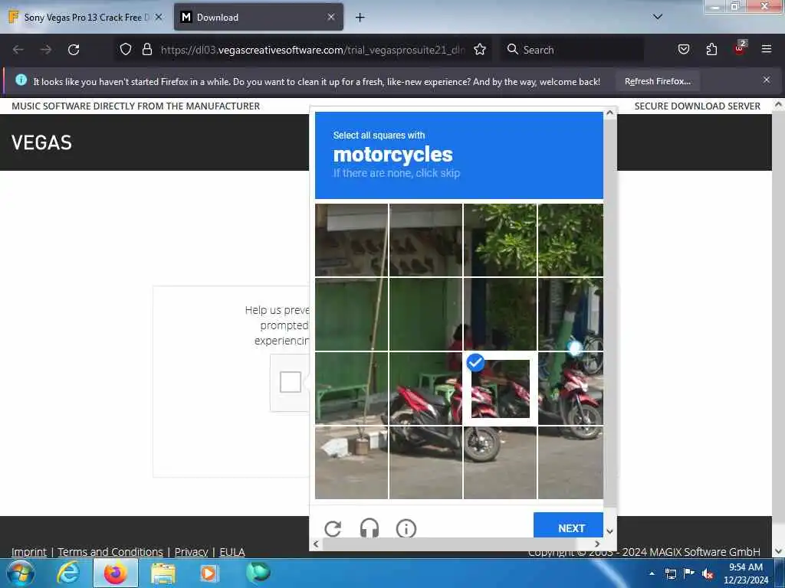Screen dimensions: 785x588
Task: Click the info icon in notification bar
Action: pos(21,80)
